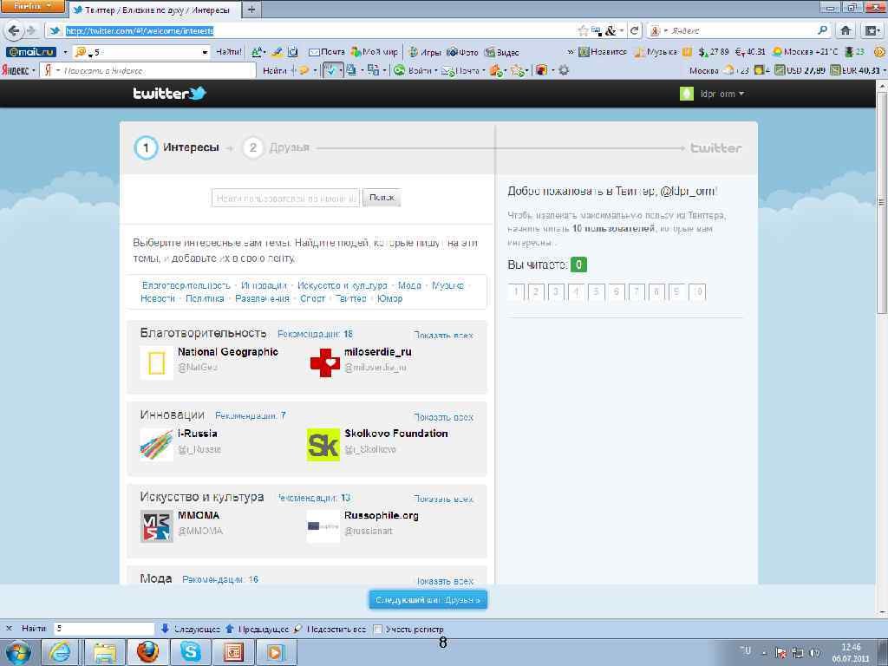Expand the Mail.ru search box dropdown arrow
The width and height of the screenshot is (888, 666).
point(205,52)
